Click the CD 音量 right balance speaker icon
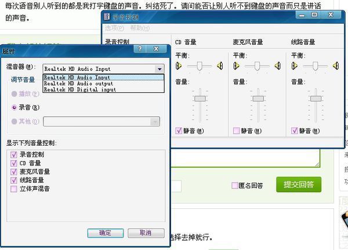Screen dimensions: 348x250 click(x=220, y=66)
